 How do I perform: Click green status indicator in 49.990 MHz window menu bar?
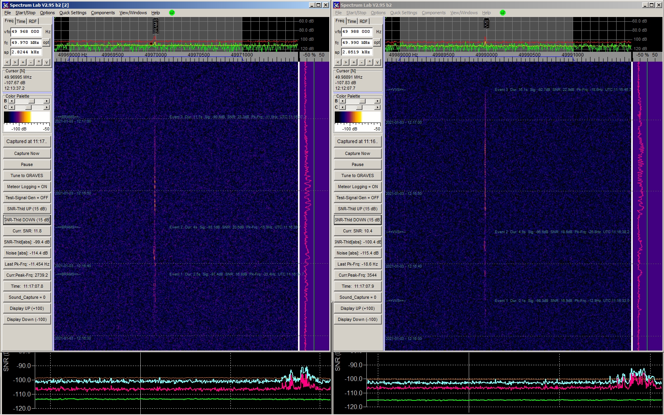tap(502, 13)
